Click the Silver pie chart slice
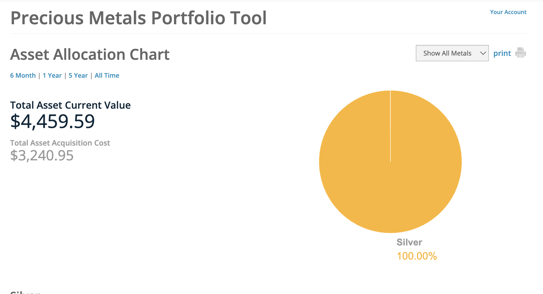 (x=390, y=162)
